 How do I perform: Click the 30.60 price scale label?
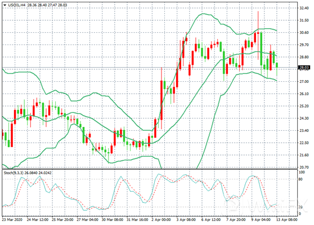click(x=304, y=33)
